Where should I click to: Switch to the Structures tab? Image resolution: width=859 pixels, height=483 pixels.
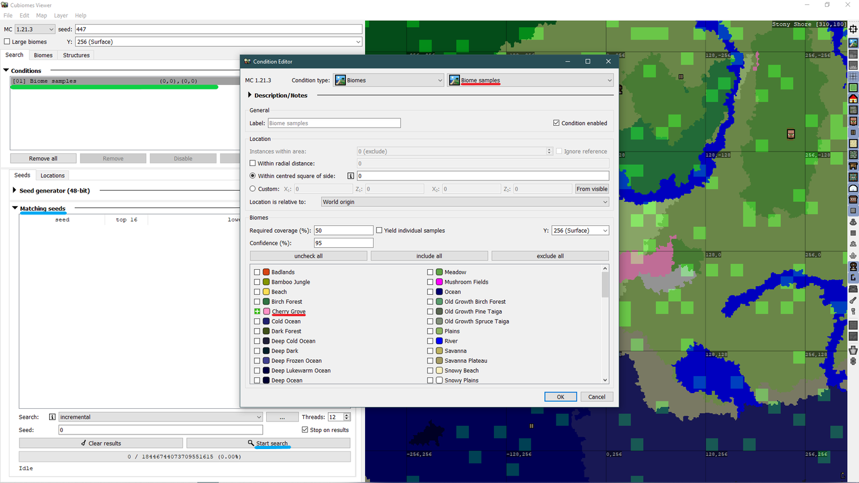(x=76, y=55)
